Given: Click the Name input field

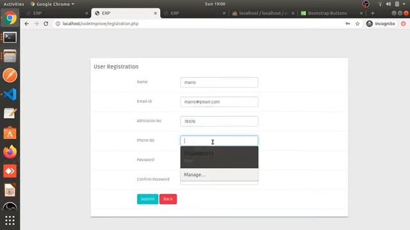Looking at the screenshot, I should point(219,82).
